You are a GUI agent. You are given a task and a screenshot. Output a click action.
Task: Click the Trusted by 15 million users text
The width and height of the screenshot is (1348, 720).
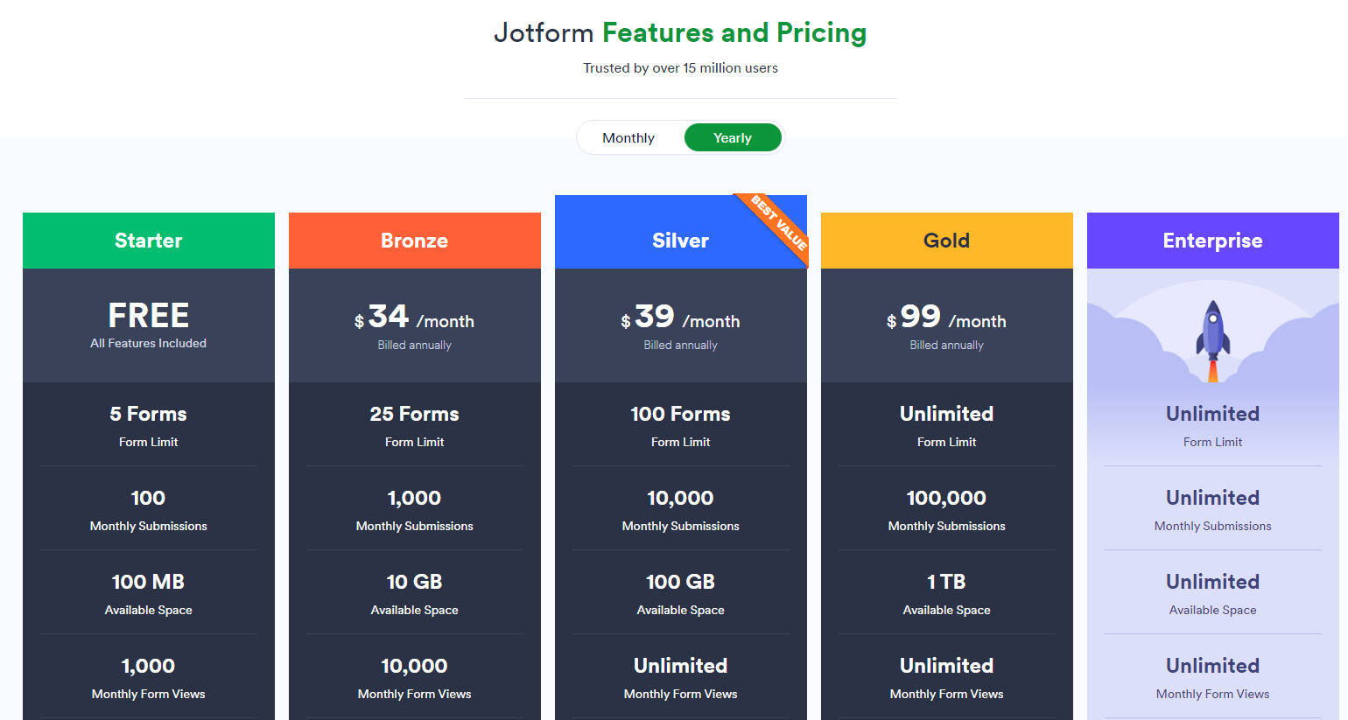tap(680, 68)
